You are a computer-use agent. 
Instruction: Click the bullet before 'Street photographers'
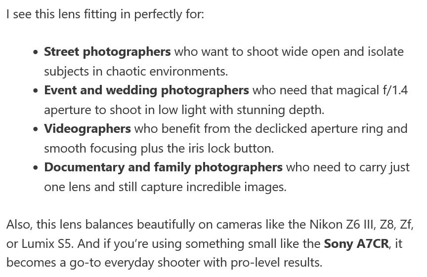36,52
